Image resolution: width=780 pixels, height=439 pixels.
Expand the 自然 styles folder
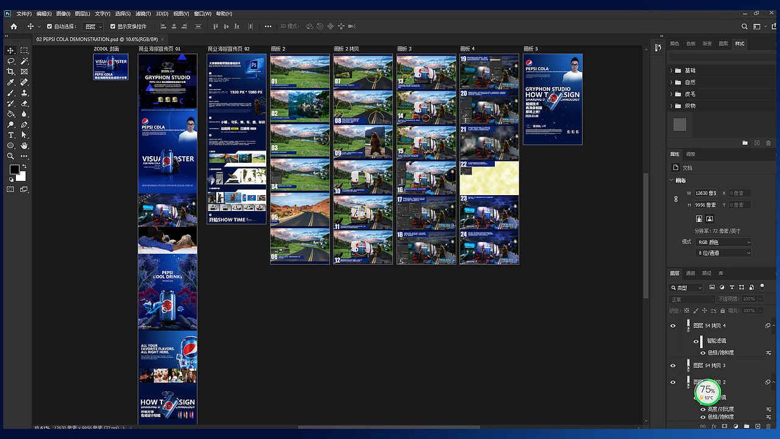coord(672,82)
